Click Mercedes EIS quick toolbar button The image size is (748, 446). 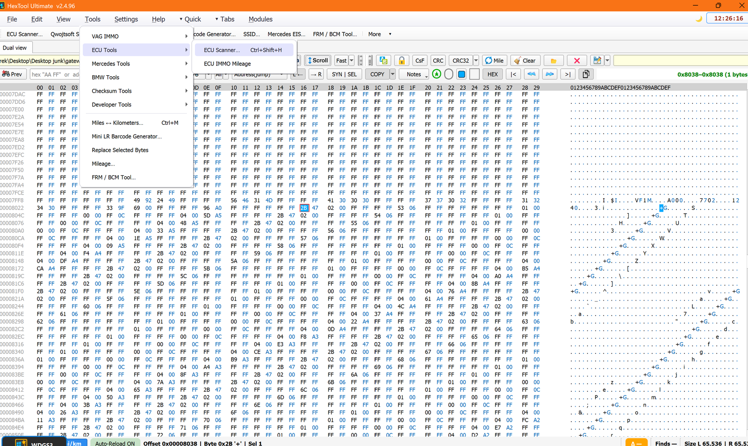pyautogui.click(x=286, y=34)
